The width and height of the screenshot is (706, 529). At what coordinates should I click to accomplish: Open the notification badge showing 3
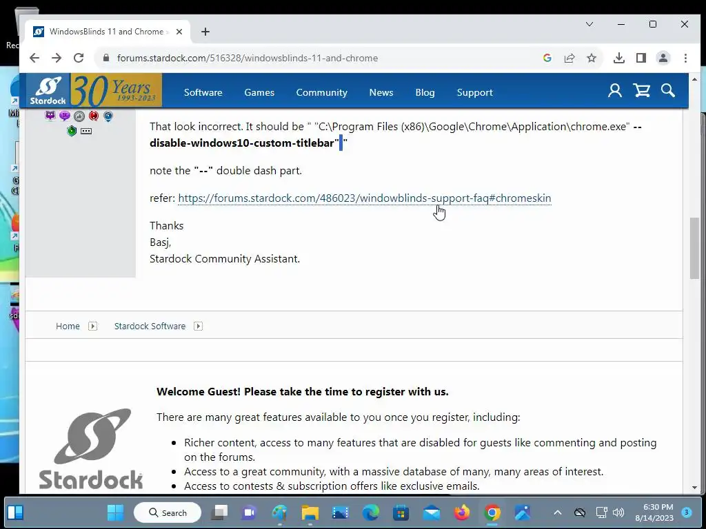[x=687, y=512]
